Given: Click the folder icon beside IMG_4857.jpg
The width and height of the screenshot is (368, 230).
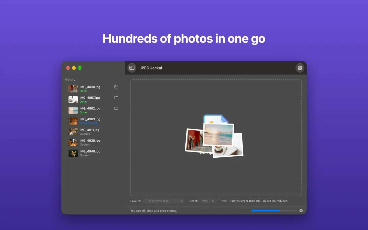Looking at the screenshot, I should (x=116, y=98).
